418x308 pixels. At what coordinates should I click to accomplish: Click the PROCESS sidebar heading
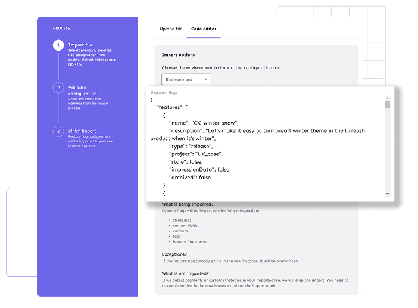(x=61, y=28)
